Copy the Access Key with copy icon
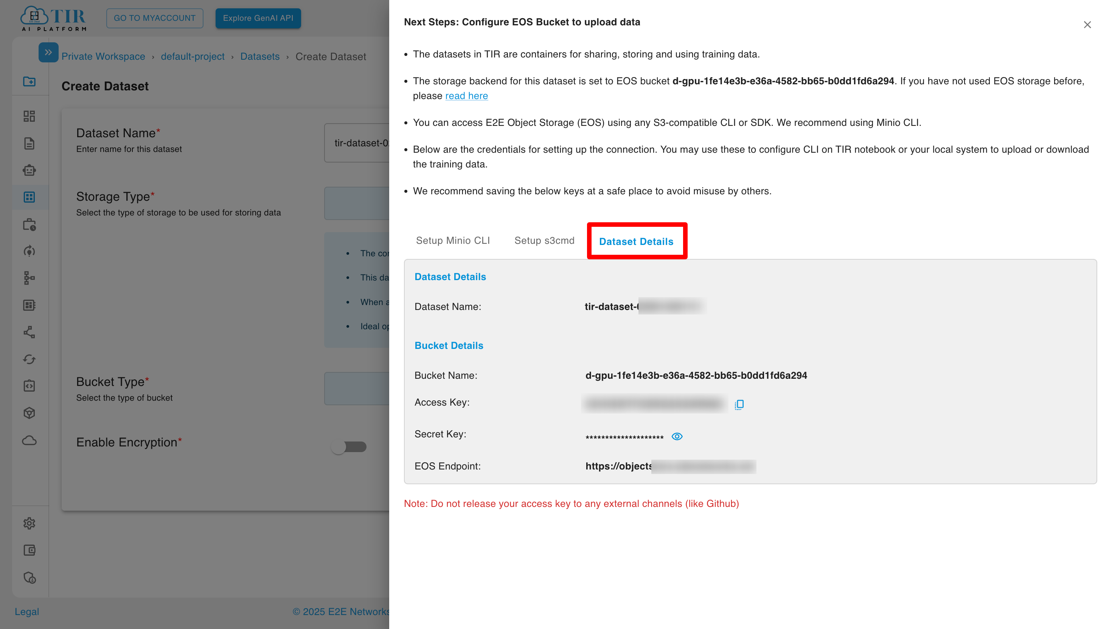The image size is (1112, 629). (739, 404)
